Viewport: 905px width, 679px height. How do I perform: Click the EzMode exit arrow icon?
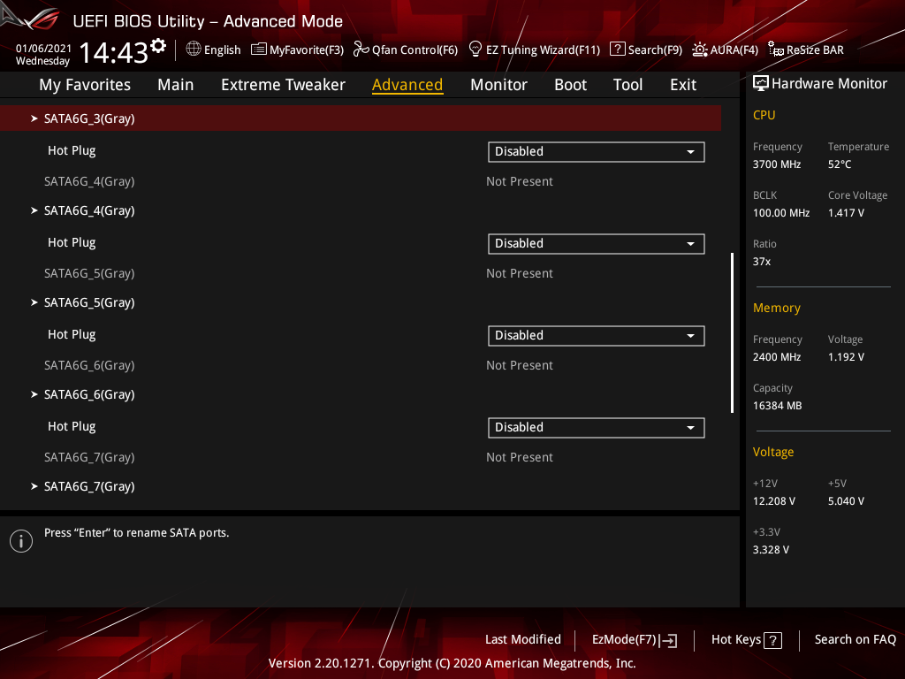(668, 640)
